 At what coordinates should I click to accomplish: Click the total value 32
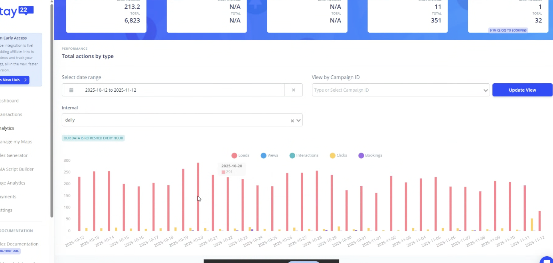538,20
